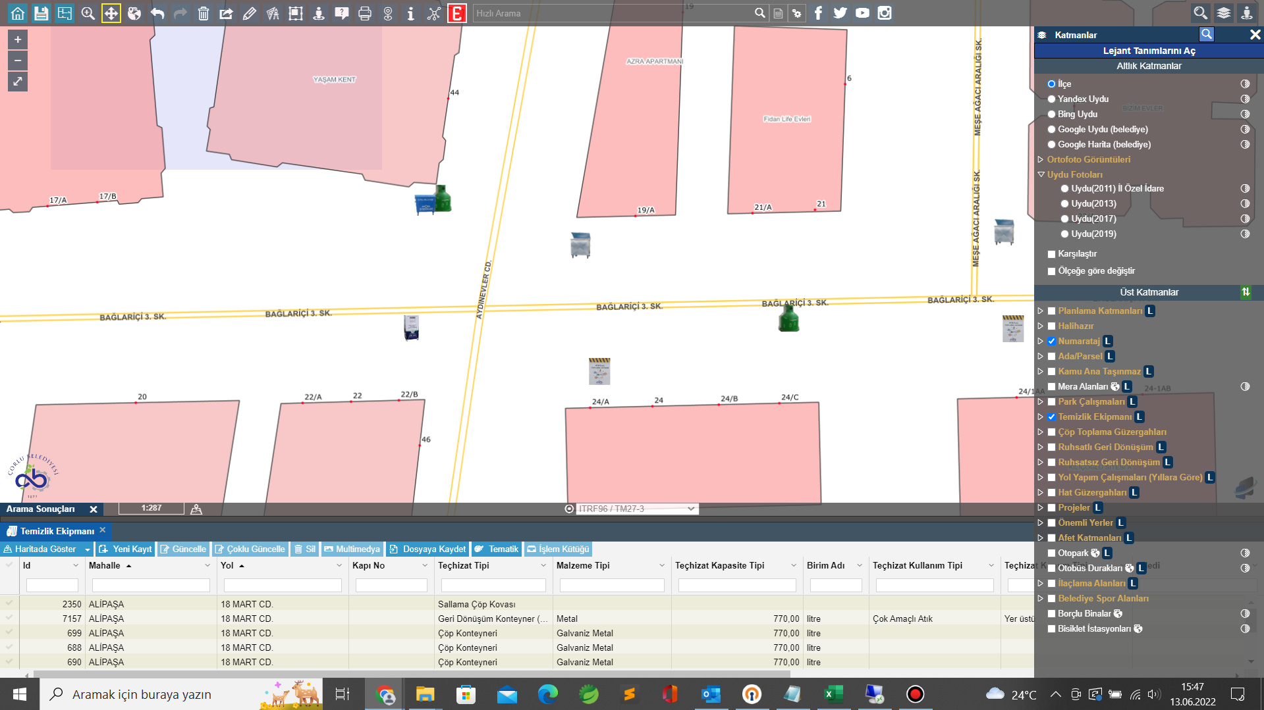
Task: Select the pan move tool
Action: tap(111, 13)
